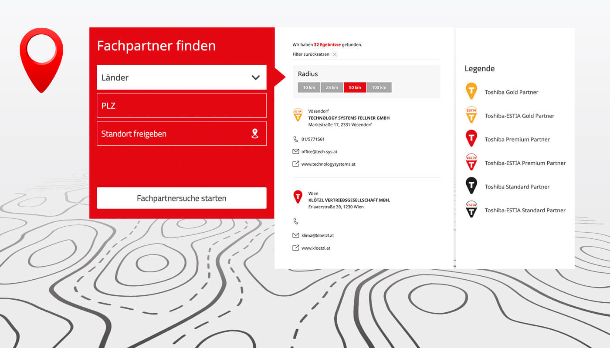Image resolution: width=610 pixels, height=348 pixels.
Task: Click the red Premium pin beside Klötzl
Action: pyautogui.click(x=298, y=197)
